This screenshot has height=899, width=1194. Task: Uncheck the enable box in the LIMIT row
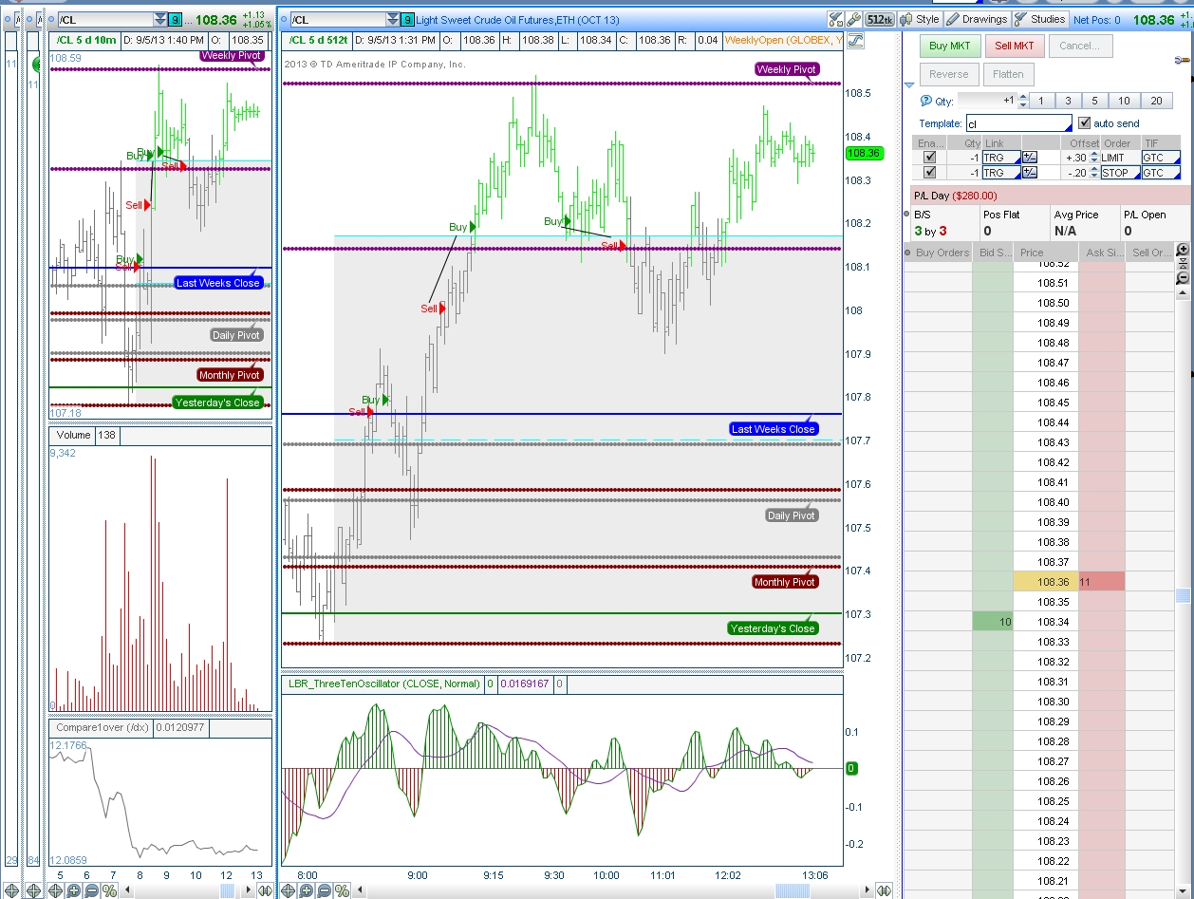coord(930,158)
